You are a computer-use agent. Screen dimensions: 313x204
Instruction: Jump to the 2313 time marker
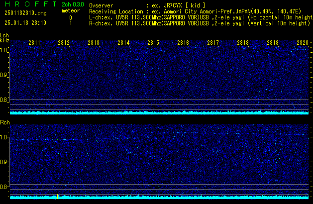(x=94, y=43)
